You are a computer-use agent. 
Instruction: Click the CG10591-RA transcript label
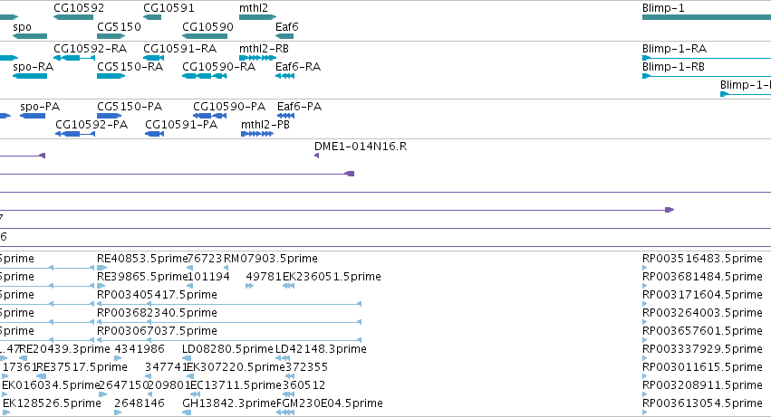click(x=180, y=49)
